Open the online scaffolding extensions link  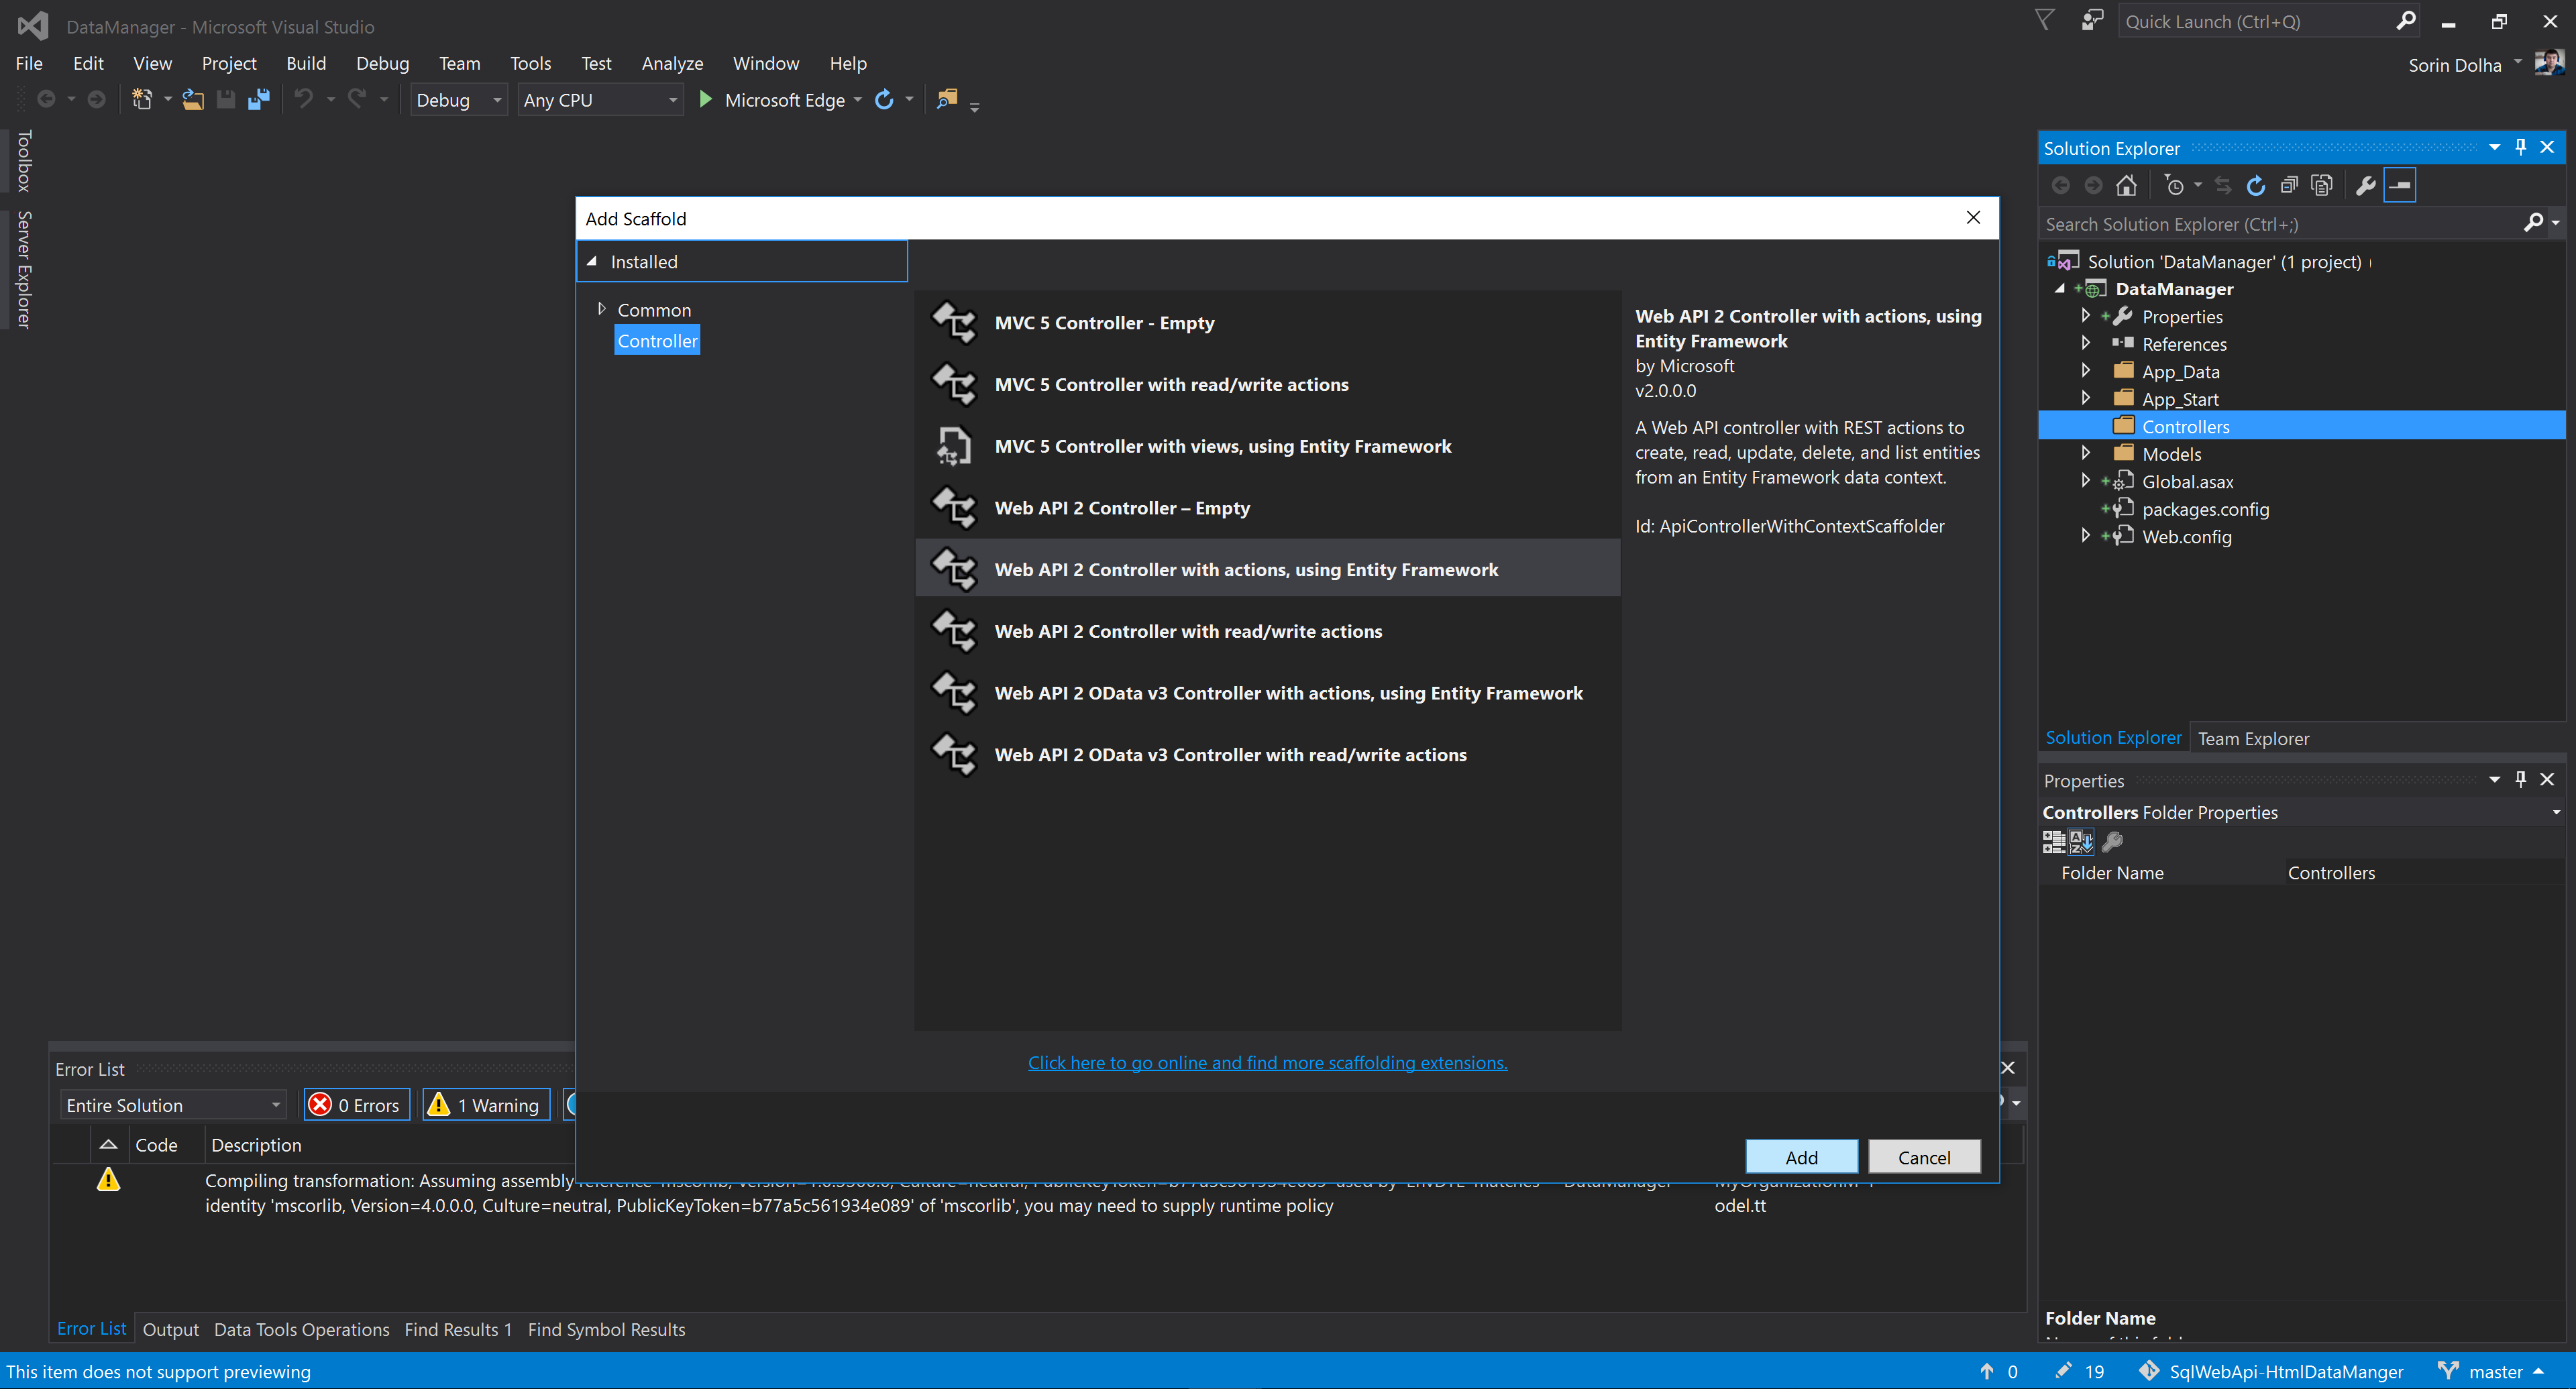click(1266, 1063)
